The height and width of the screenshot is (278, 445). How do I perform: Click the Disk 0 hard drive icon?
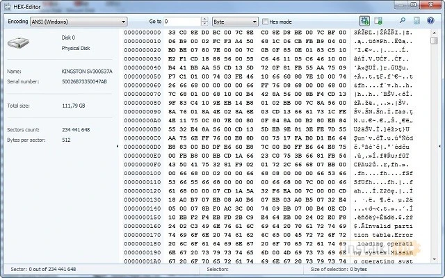(x=18, y=43)
